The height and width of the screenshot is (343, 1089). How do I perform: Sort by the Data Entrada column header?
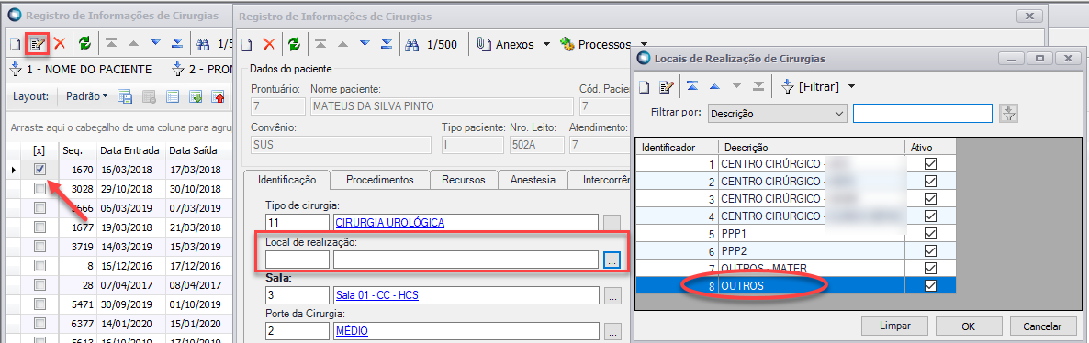tap(130, 150)
